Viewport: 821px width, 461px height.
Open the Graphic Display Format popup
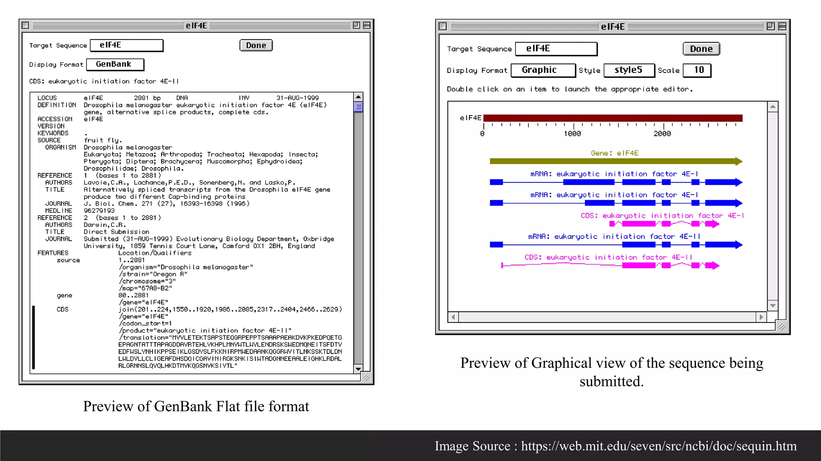(543, 70)
